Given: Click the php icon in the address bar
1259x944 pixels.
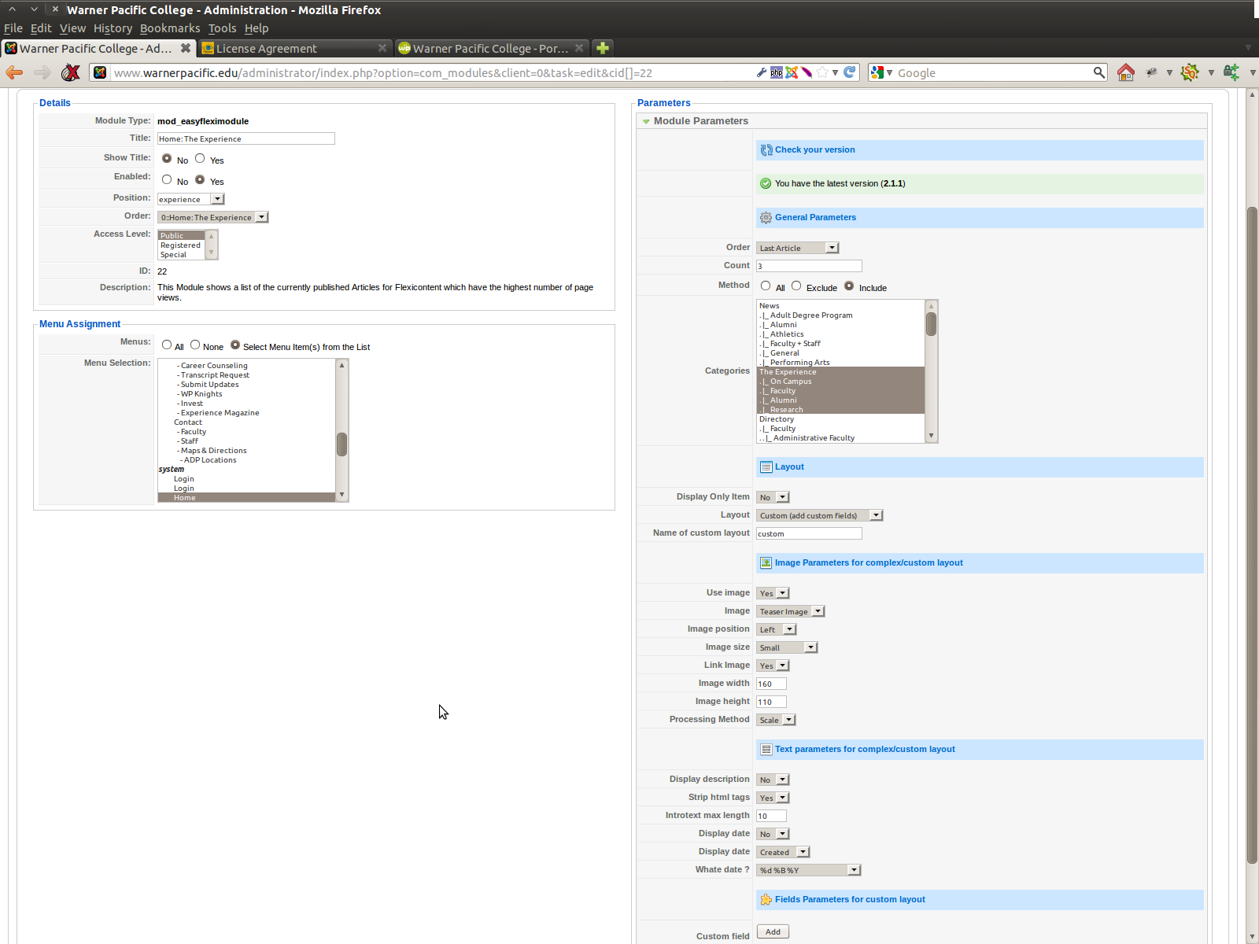Looking at the screenshot, I should (777, 72).
